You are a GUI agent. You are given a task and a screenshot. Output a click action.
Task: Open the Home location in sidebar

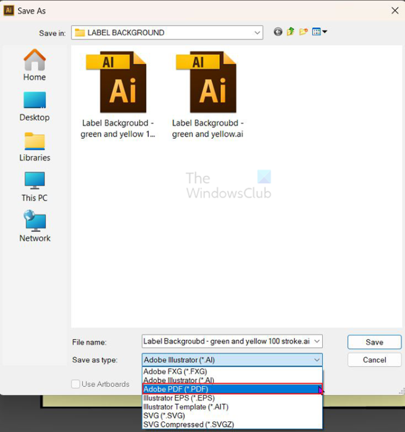[x=35, y=65]
